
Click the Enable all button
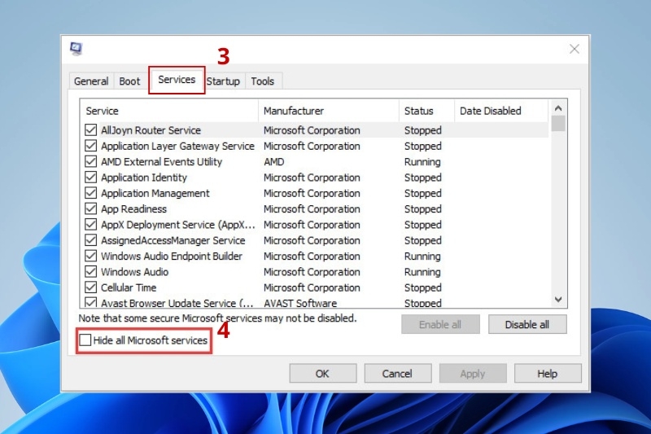(x=440, y=324)
